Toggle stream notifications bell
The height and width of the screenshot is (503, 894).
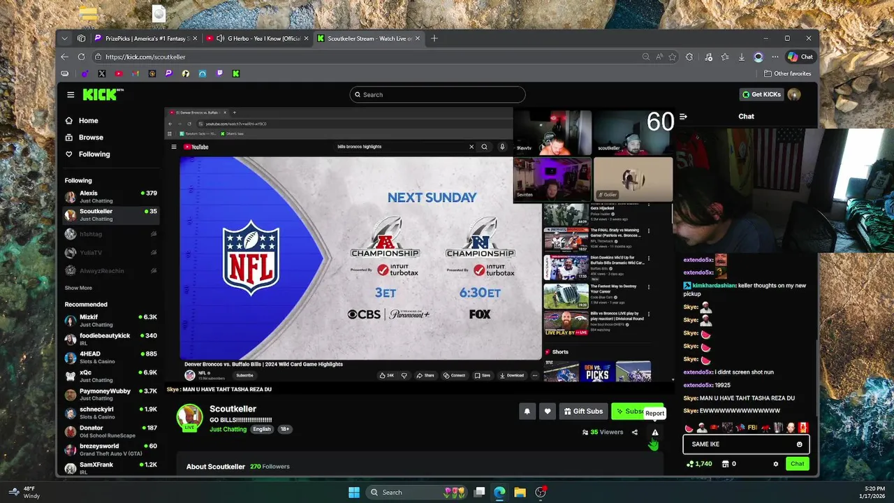point(527,411)
